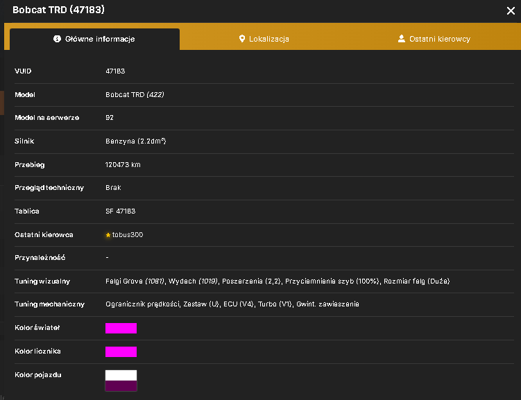Click the gold star beside tobus300
The height and width of the screenshot is (400, 521).
[x=108, y=235]
